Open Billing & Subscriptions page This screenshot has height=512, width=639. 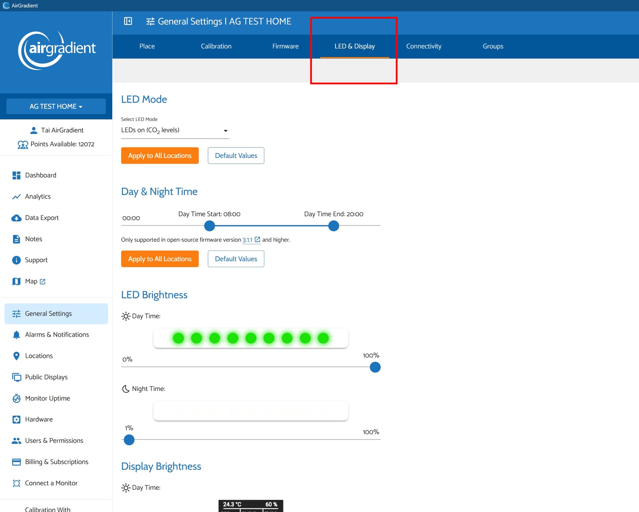pos(57,462)
